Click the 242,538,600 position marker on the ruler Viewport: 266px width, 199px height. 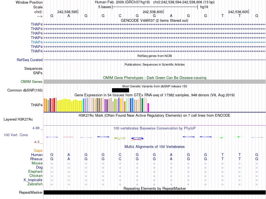tap(153, 12)
